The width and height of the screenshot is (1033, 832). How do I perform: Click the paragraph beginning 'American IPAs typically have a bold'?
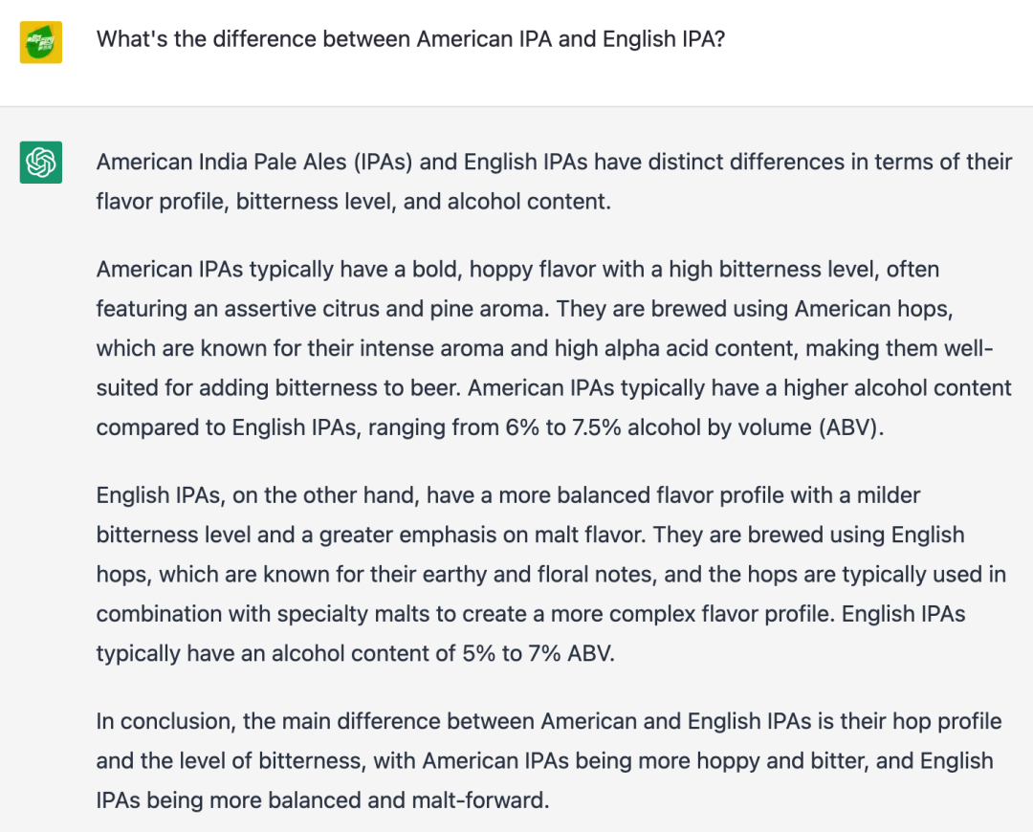pos(554,348)
